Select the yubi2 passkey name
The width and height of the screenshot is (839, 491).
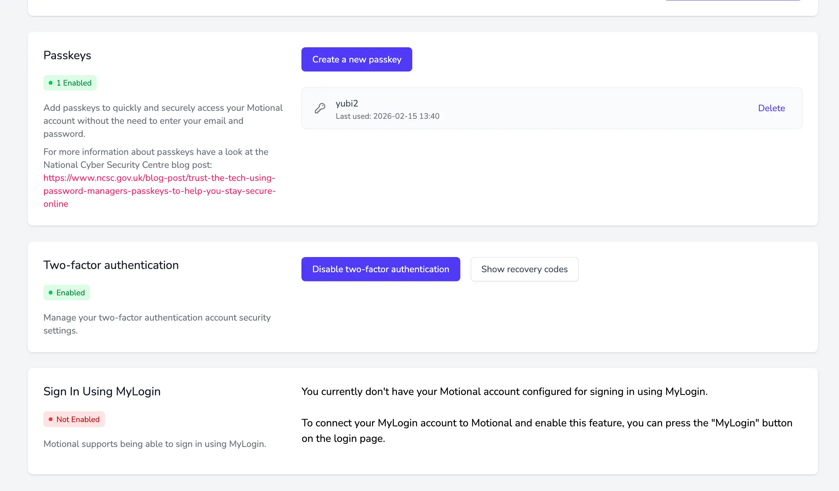tap(347, 103)
